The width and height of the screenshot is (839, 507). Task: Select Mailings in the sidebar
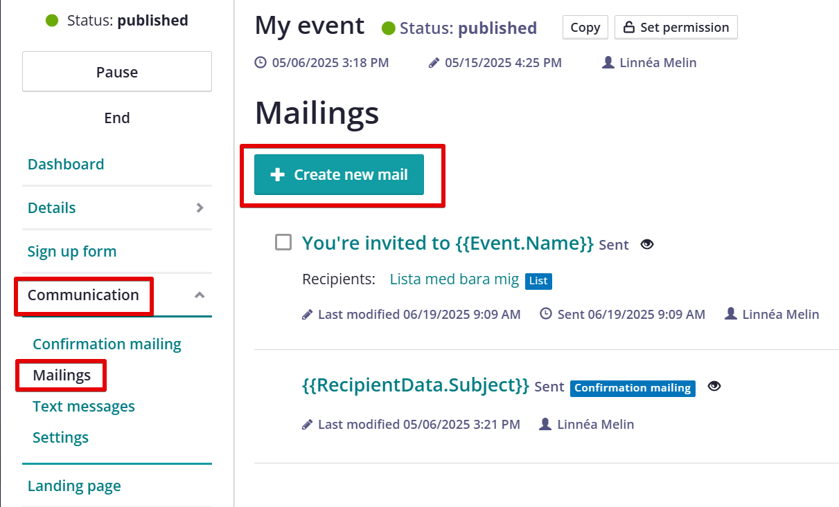pos(62,375)
